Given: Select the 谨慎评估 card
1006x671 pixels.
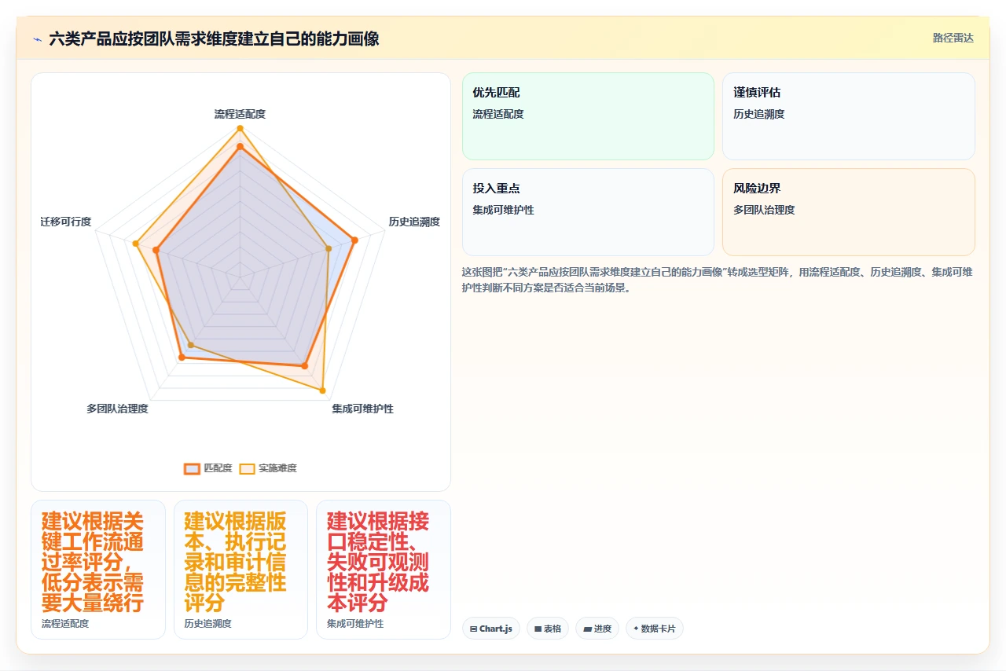Looking at the screenshot, I should (x=849, y=116).
